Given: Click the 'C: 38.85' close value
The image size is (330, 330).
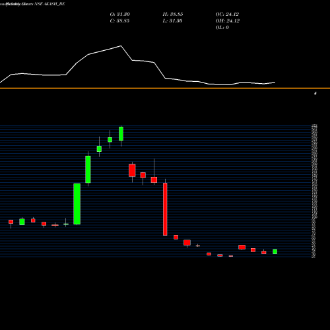Looking at the screenshot, I should (119, 21).
